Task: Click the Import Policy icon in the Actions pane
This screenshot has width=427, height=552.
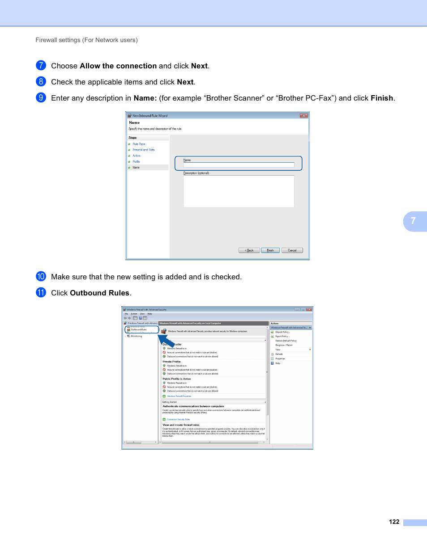Action: click(272, 332)
